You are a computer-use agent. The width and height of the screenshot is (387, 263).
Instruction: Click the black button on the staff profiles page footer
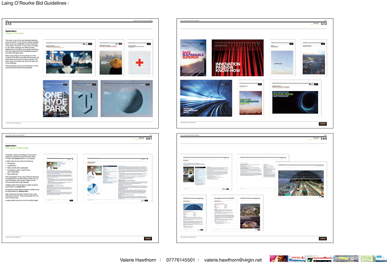[148, 239]
